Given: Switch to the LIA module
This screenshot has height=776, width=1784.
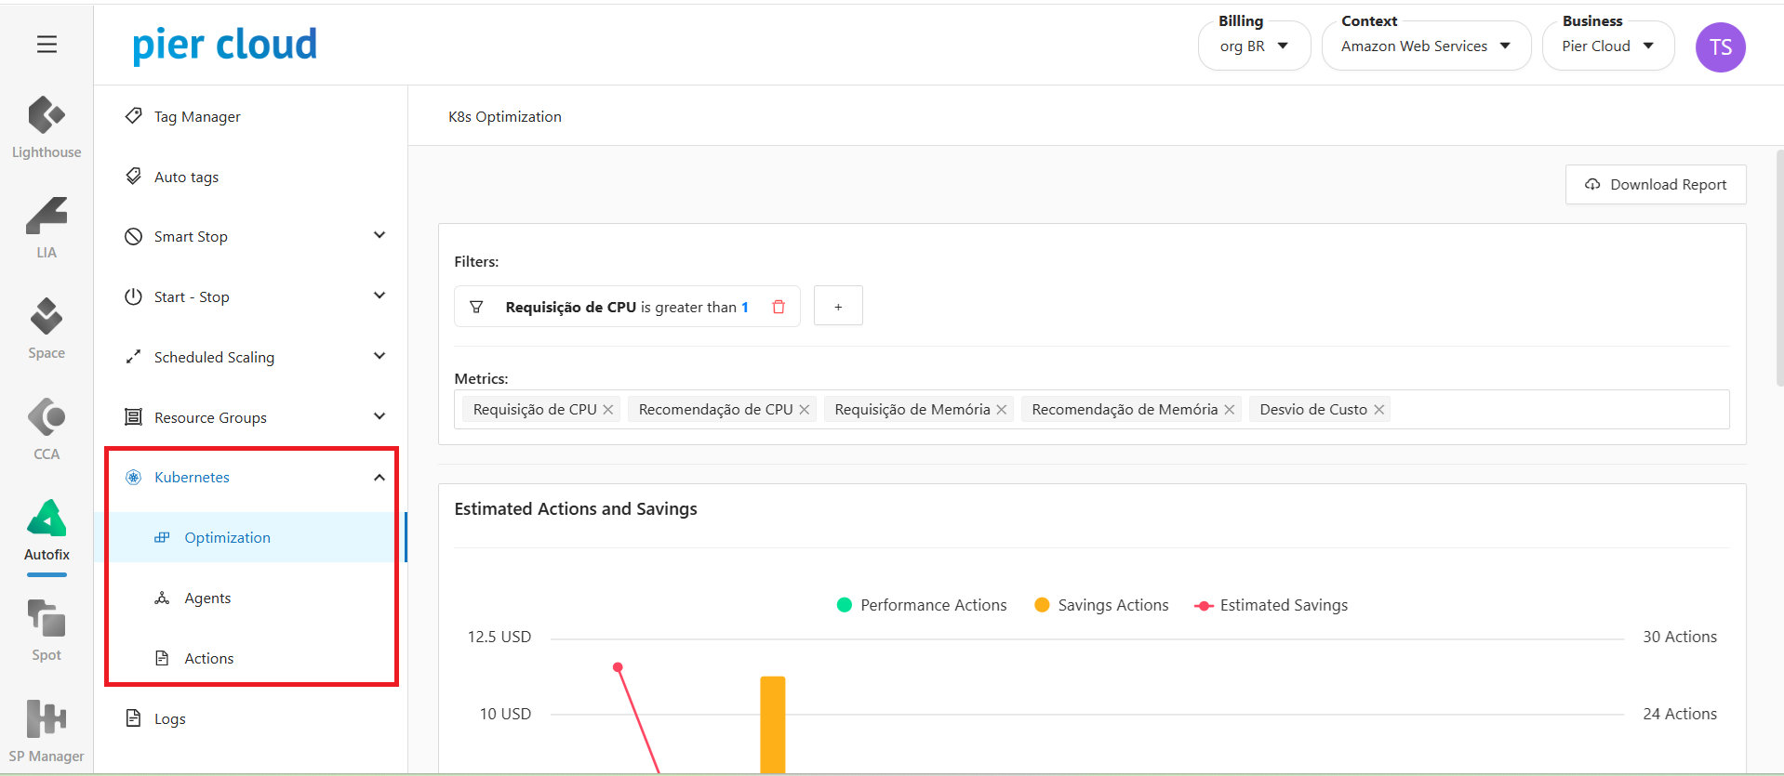Looking at the screenshot, I should click(x=47, y=228).
